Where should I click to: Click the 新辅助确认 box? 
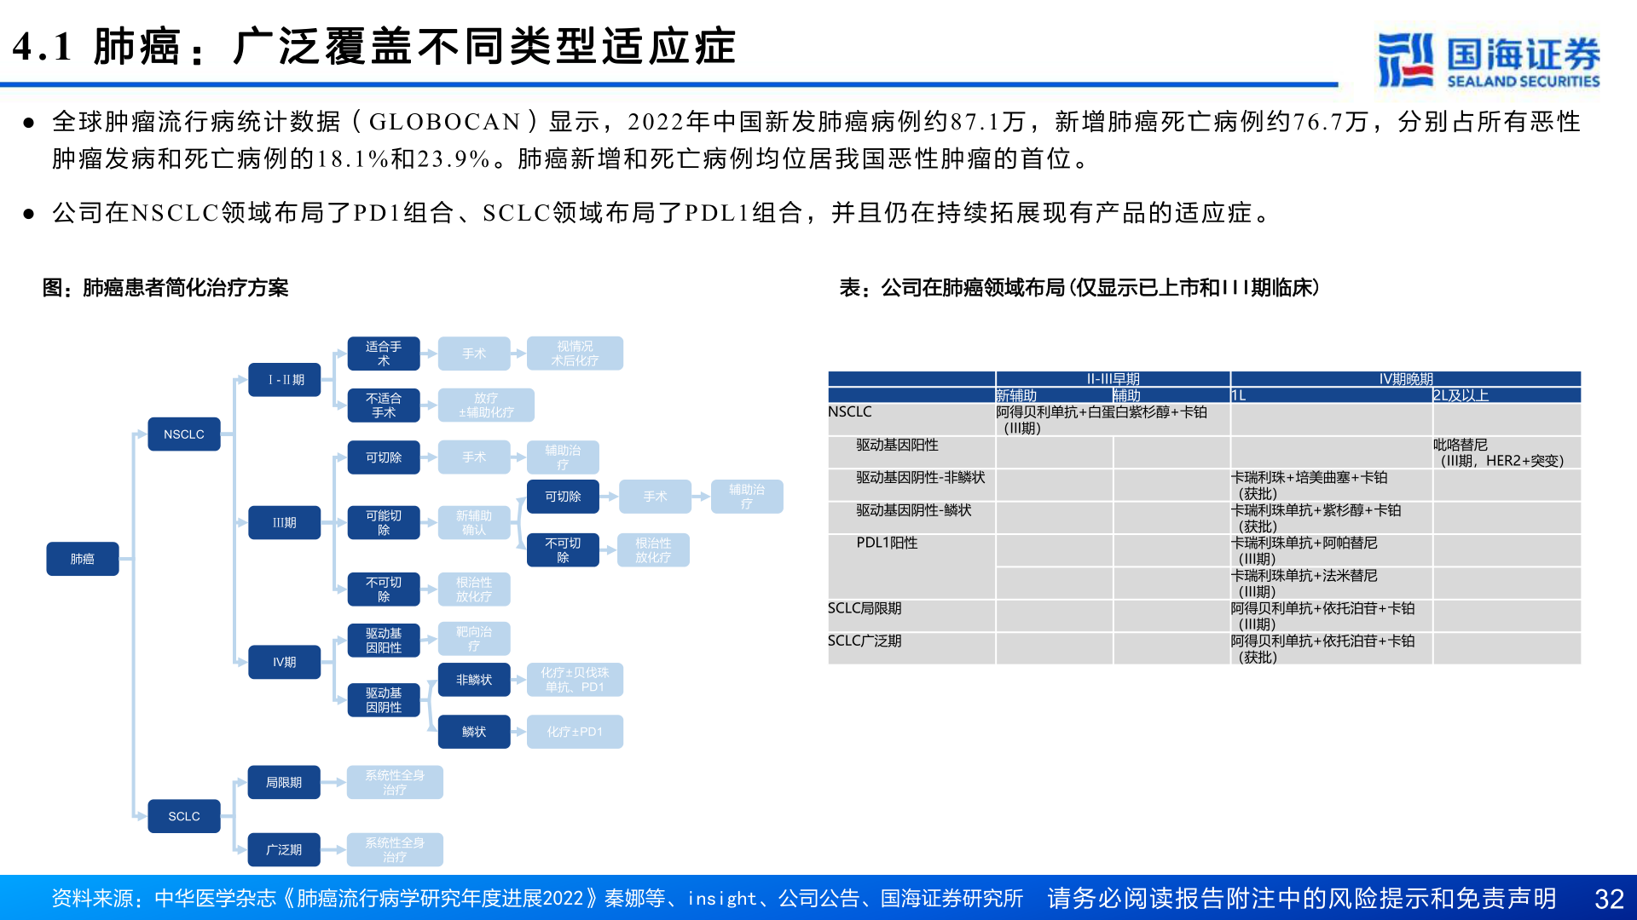(x=474, y=523)
